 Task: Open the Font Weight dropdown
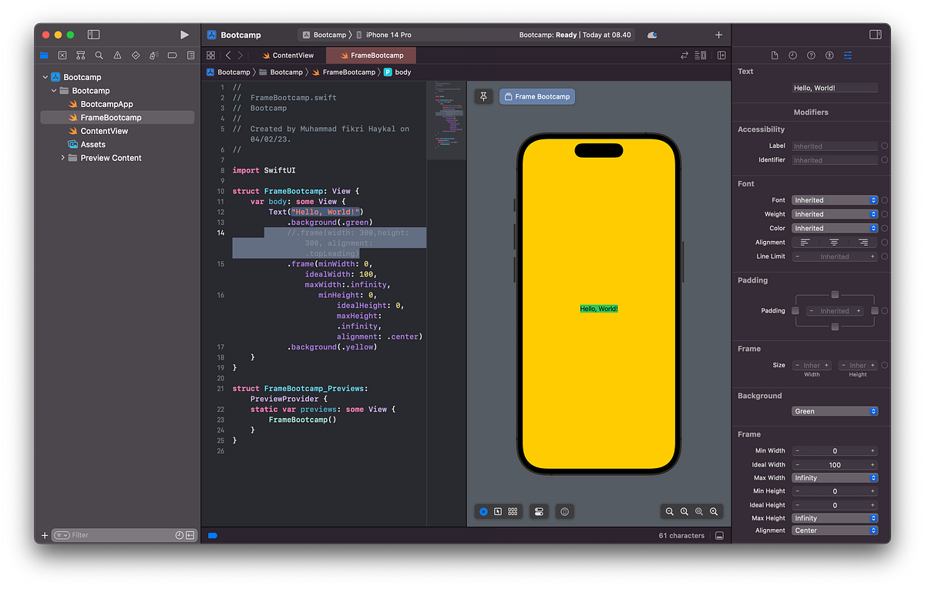point(835,213)
